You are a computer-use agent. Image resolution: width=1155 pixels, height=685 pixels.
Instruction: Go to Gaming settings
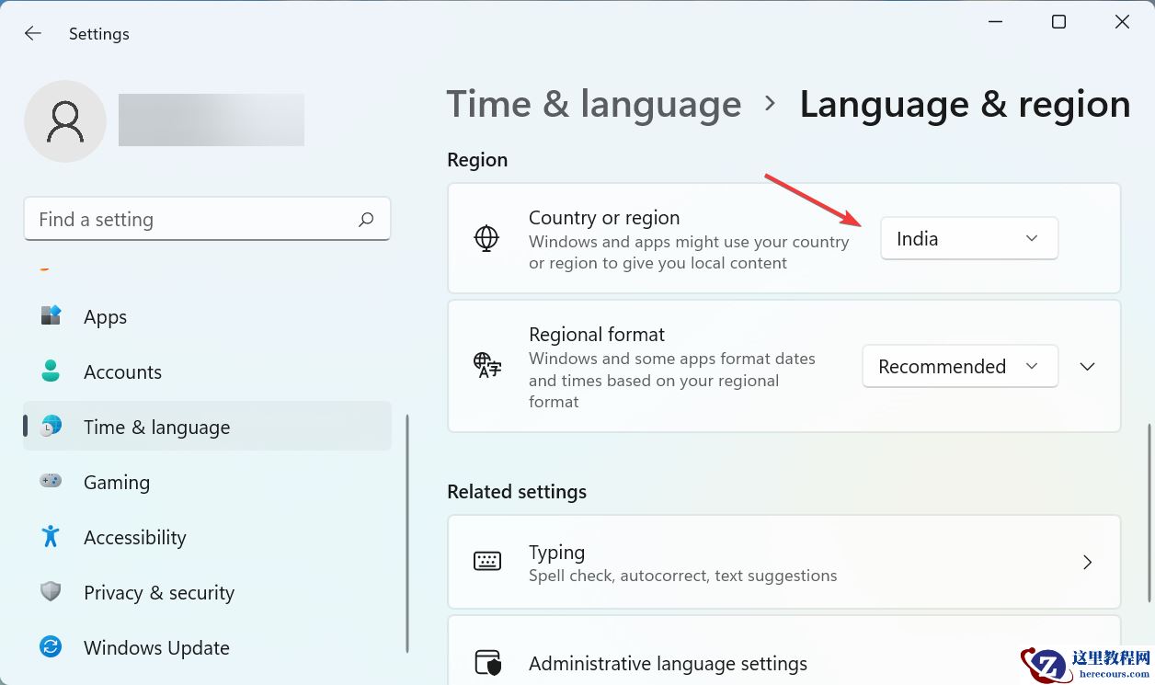click(207, 482)
